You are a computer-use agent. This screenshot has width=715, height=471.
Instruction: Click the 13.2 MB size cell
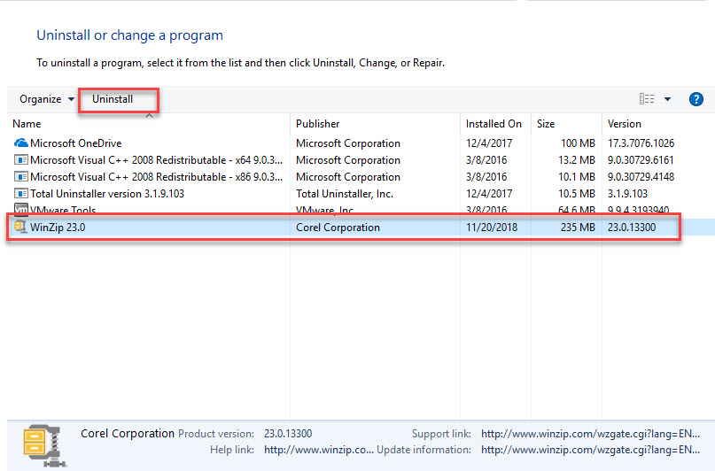tap(577, 160)
